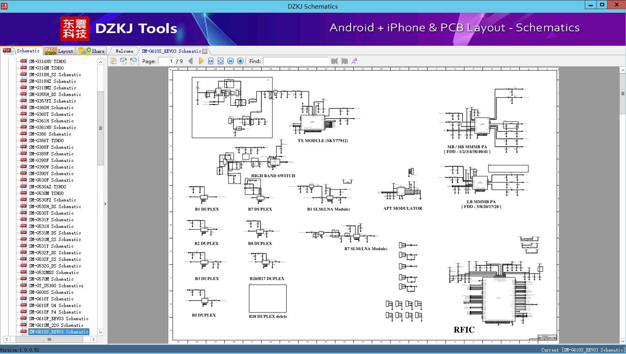Open SM-G610M_32G Schematic file
626x354 pixels.
point(56,325)
